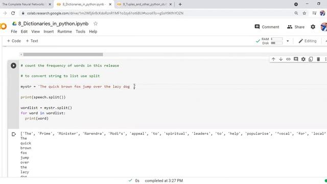
Task: Click the mystr string assignment line
Action: pos(75,86)
